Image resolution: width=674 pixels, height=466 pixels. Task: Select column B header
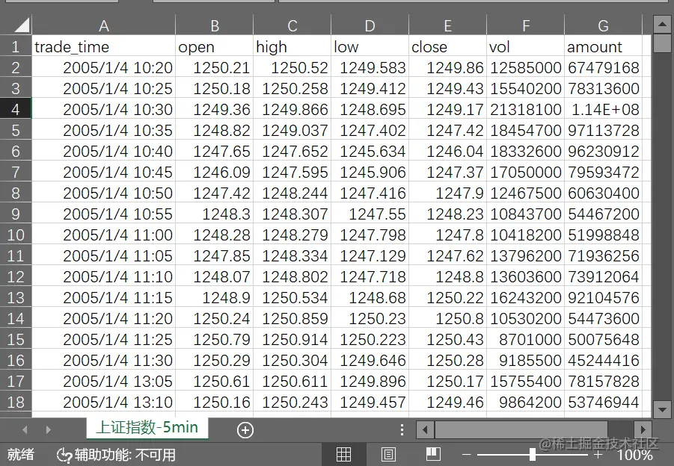coord(215,25)
